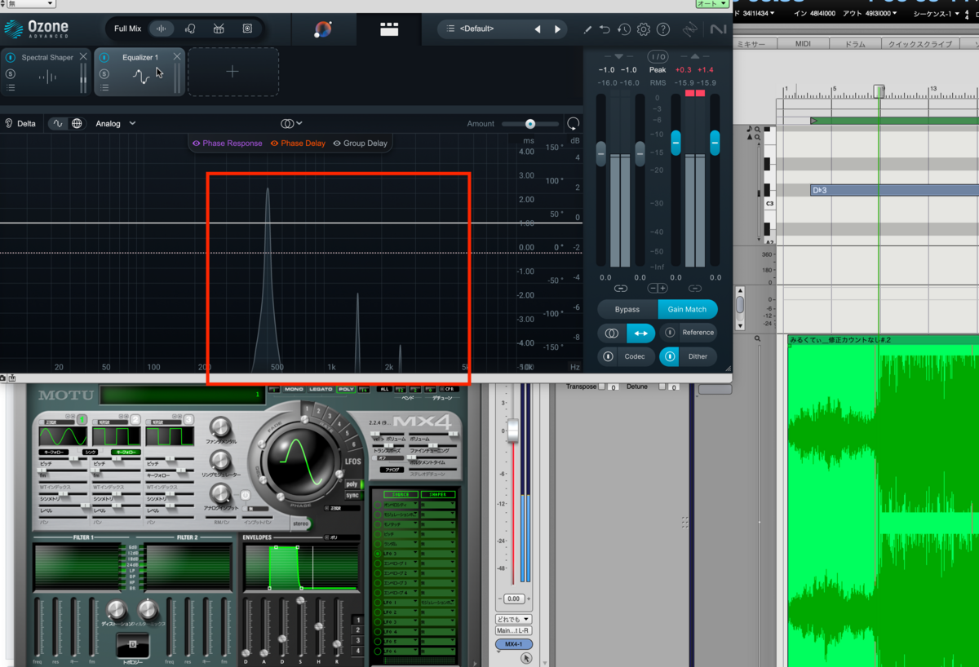979x667 pixels.
Task: Remove the Spectral Shaper module
Action: pyautogui.click(x=83, y=57)
